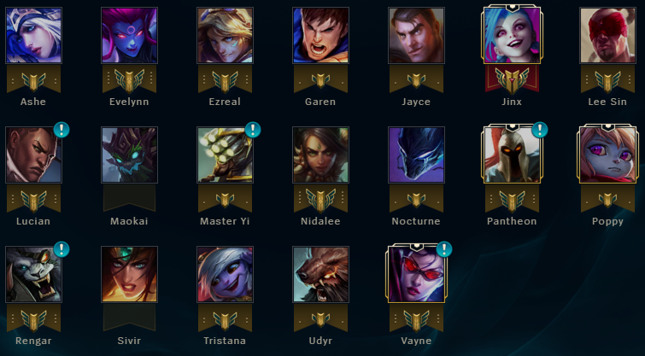645x356 pixels.
Task: Click the alert badge on Master Yi
Action: point(253,130)
